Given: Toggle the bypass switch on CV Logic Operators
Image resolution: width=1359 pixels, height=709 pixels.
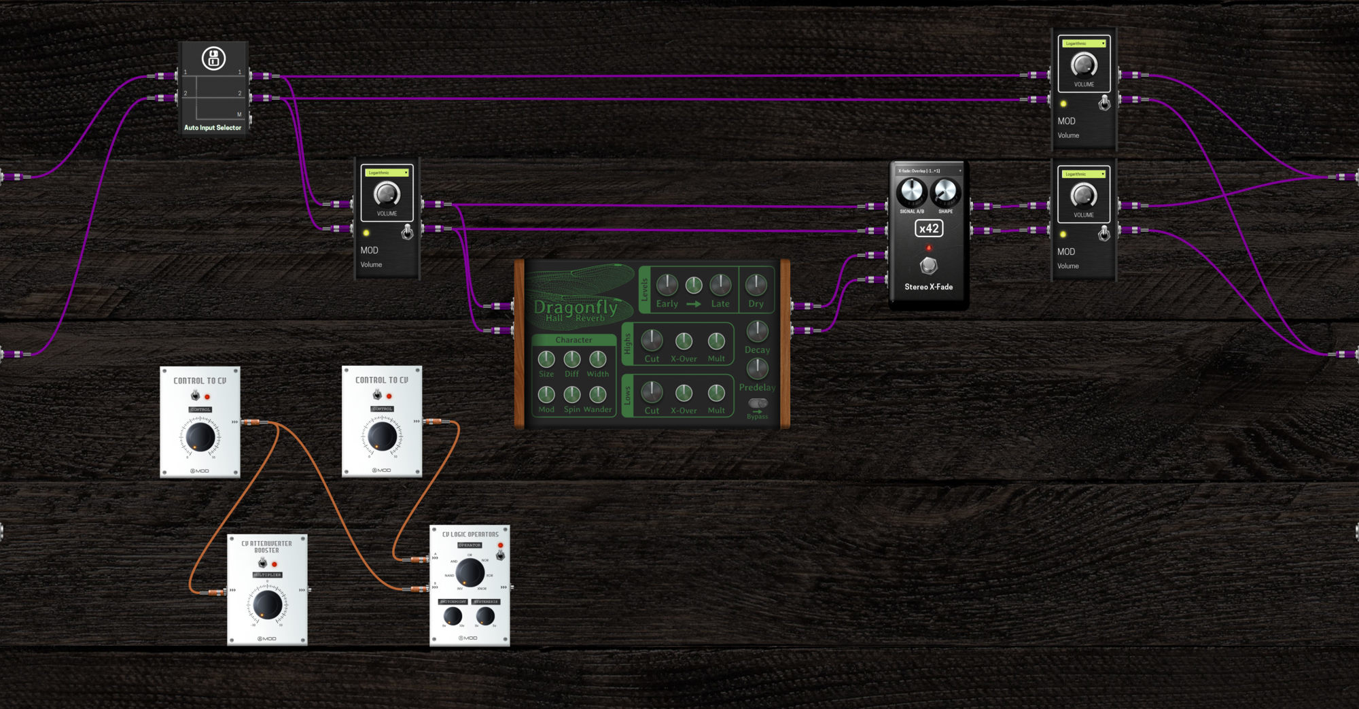Looking at the screenshot, I should click(x=501, y=554).
